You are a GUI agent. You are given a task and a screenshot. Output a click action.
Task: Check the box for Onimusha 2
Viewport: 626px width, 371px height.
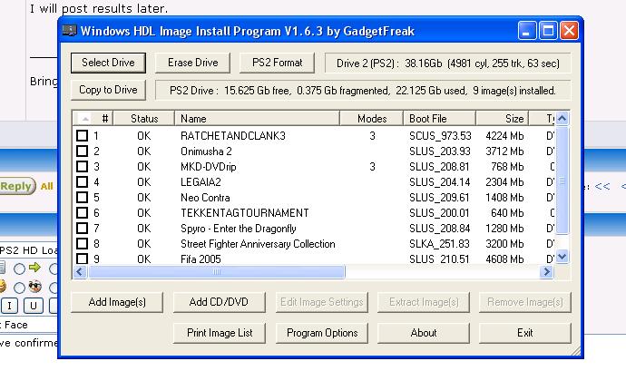click(82, 151)
